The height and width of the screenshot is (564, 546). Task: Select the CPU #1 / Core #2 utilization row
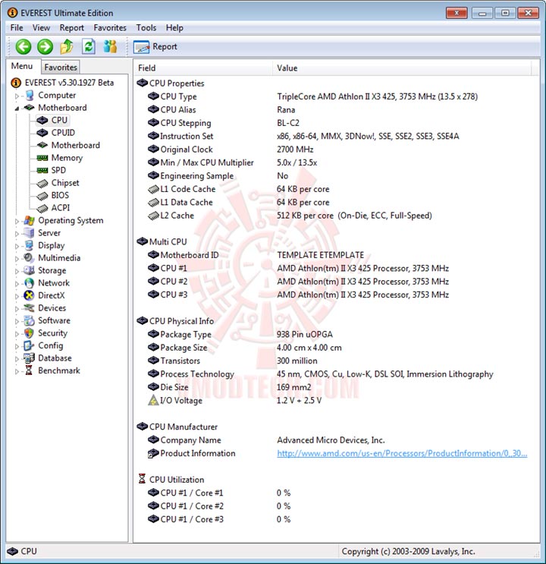coord(337,506)
